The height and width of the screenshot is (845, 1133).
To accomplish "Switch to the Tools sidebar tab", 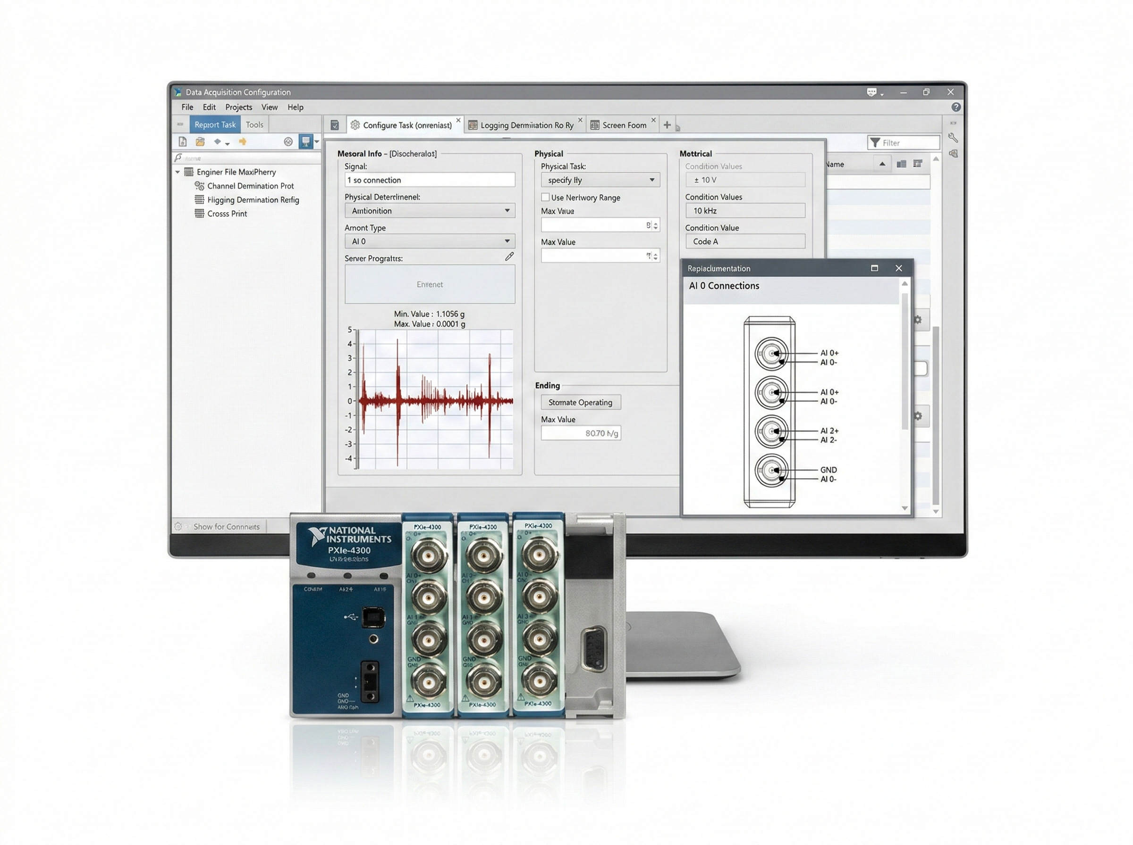I will point(254,125).
